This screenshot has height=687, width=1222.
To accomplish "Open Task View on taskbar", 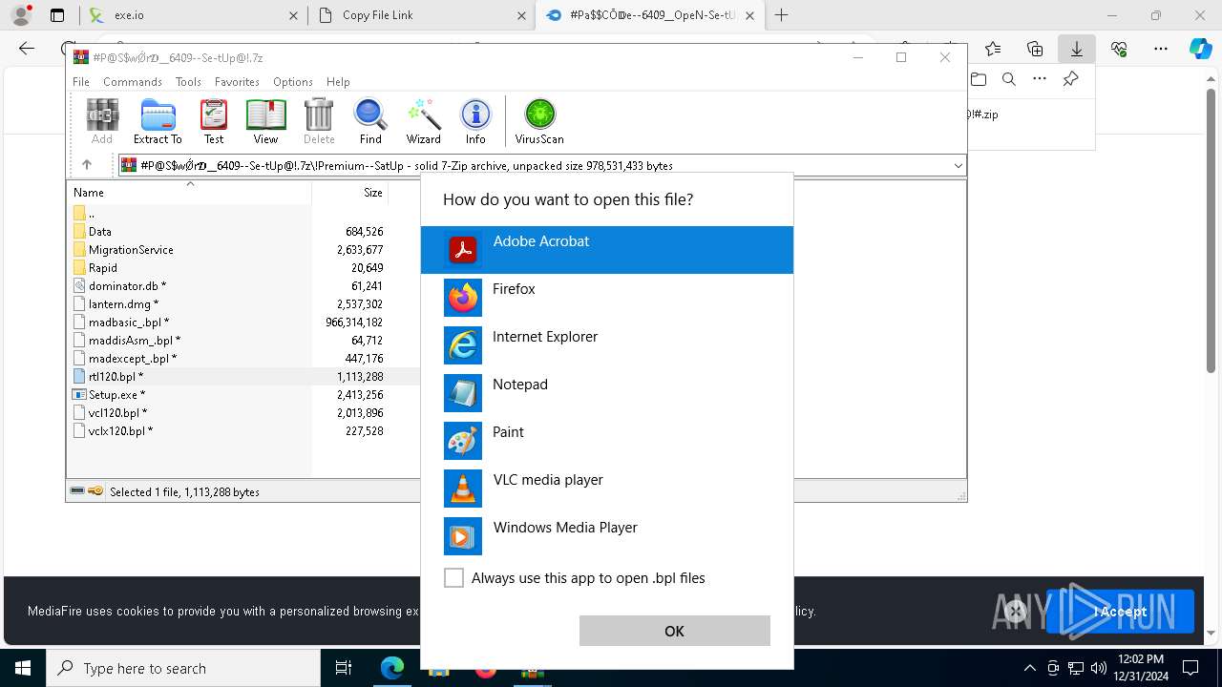I will 344,669.
